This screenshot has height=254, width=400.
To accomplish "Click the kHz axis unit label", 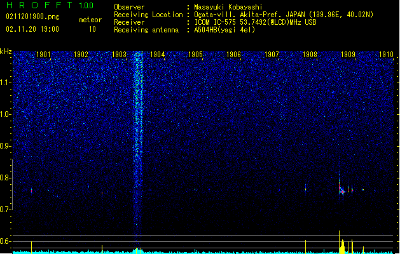I will [x=6, y=51].
